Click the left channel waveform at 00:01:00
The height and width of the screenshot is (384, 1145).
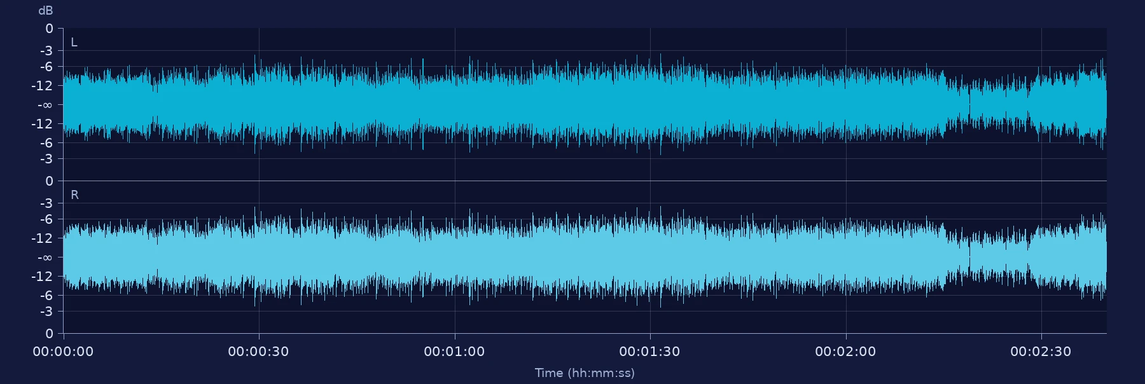pyautogui.click(x=454, y=105)
